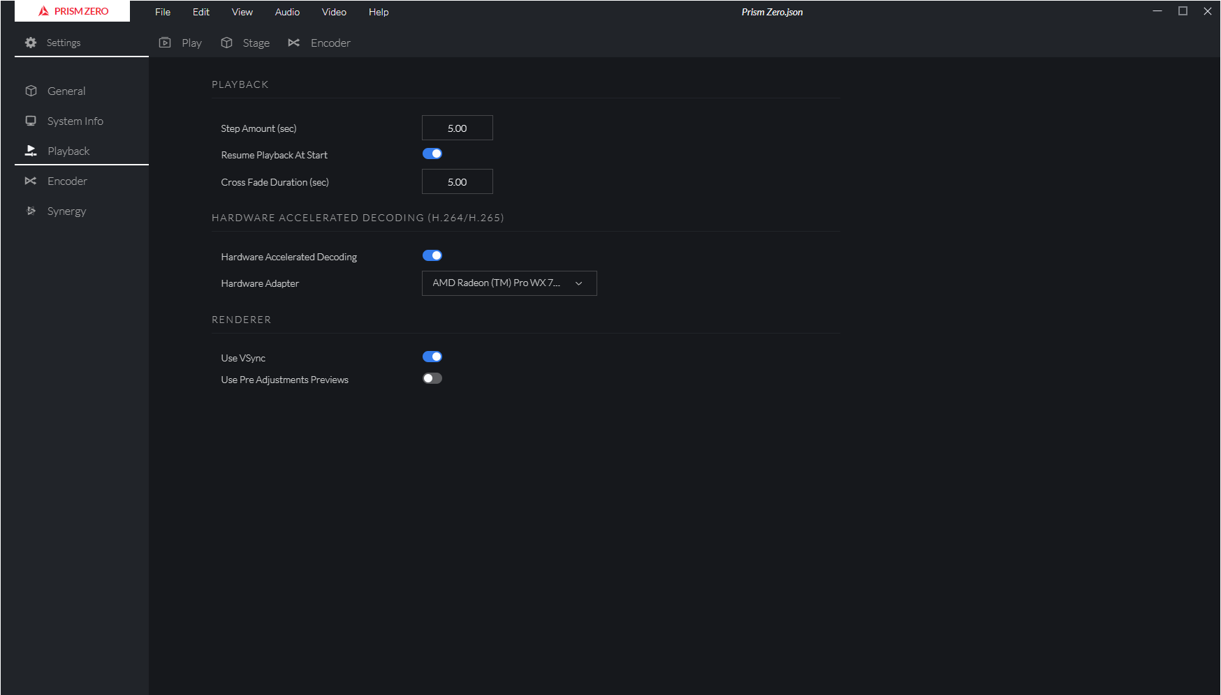Open the Help menu
Viewport: 1221px width, 695px height.
point(378,12)
